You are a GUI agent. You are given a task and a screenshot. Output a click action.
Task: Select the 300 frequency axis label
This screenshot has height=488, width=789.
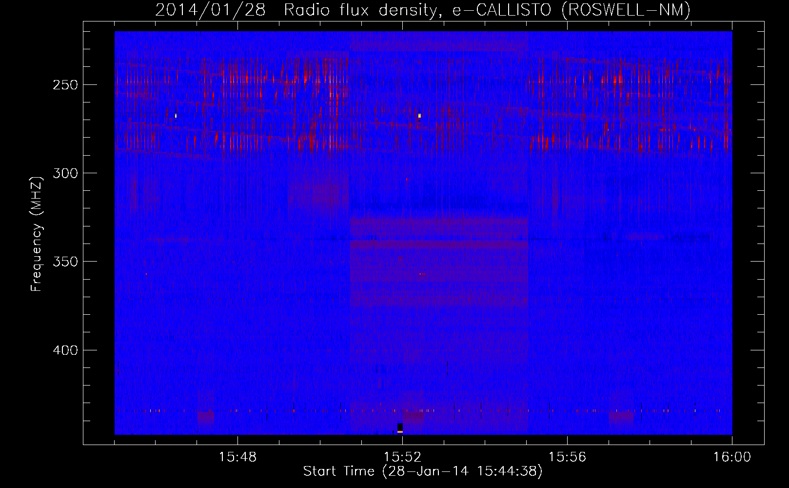tap(65, 173)
